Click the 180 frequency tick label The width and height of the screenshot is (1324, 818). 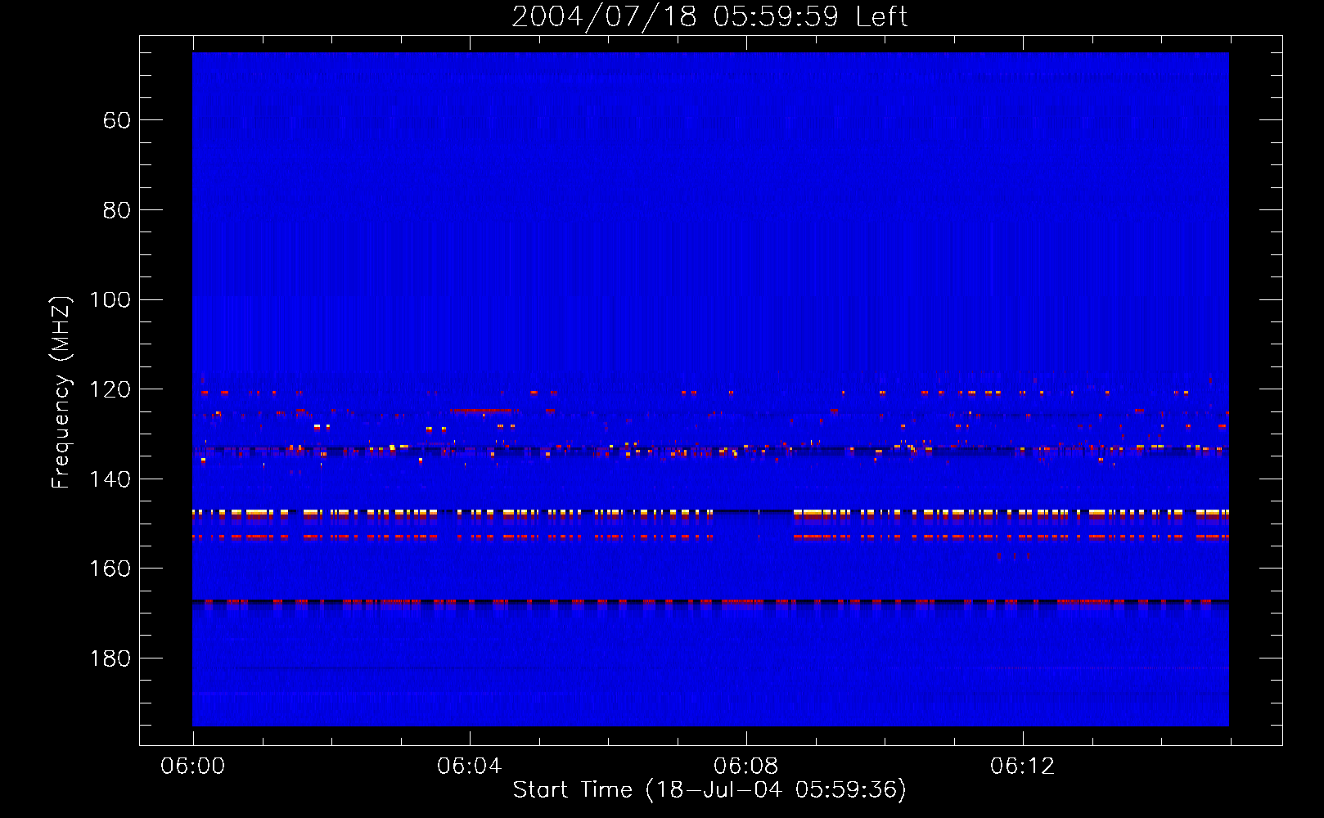(x=110, y=658)
